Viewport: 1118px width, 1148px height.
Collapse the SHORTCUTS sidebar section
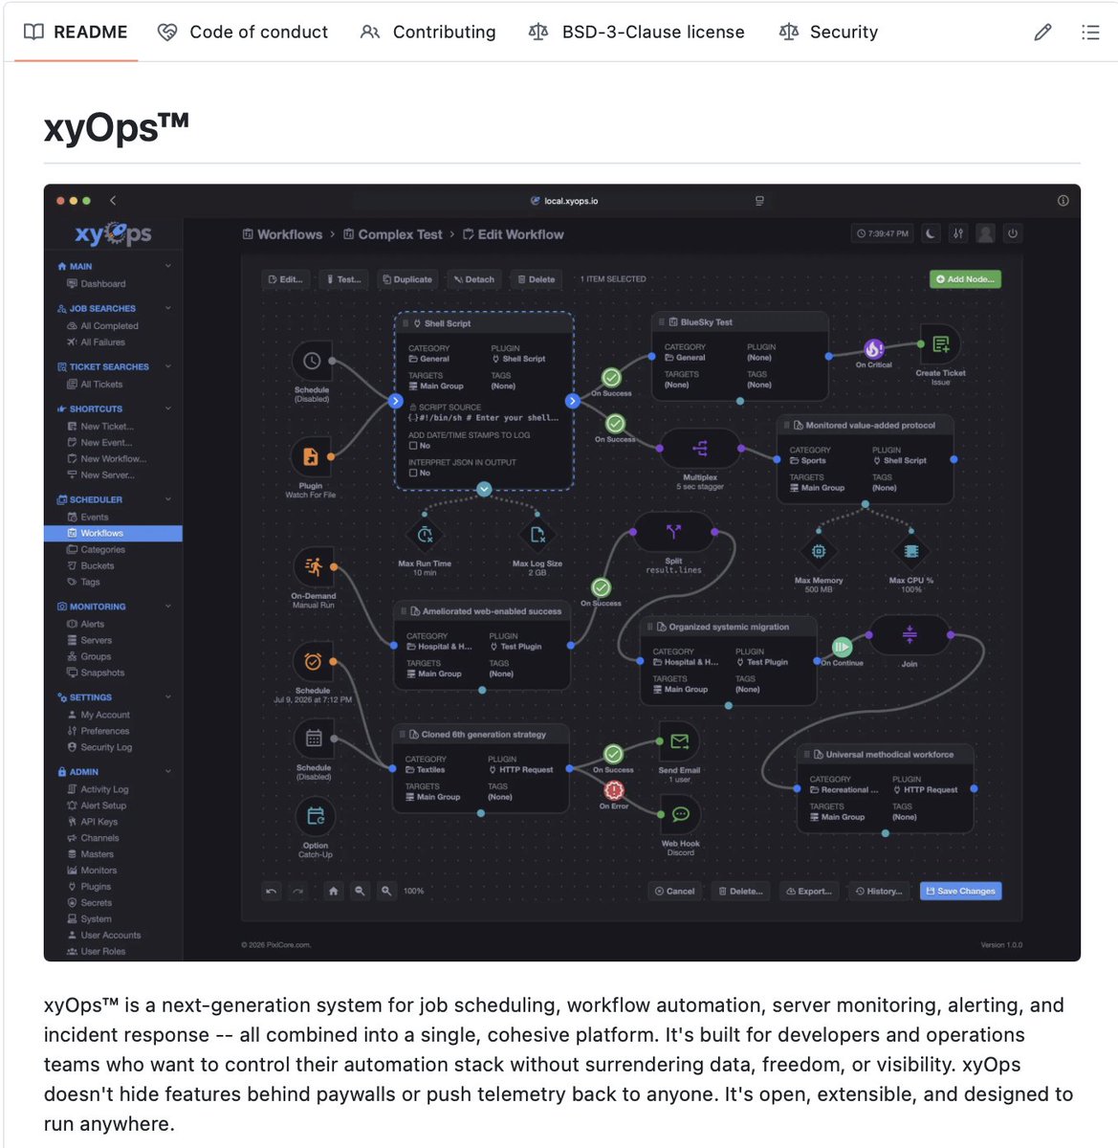click(x=168, y=408)
